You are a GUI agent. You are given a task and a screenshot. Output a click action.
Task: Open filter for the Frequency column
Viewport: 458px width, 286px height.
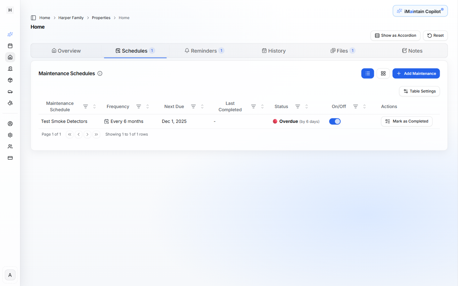point(139,106)
